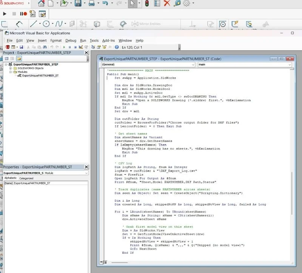Close the Properties panel
This screenshot has height=273, width=302.
coord(86,167)
